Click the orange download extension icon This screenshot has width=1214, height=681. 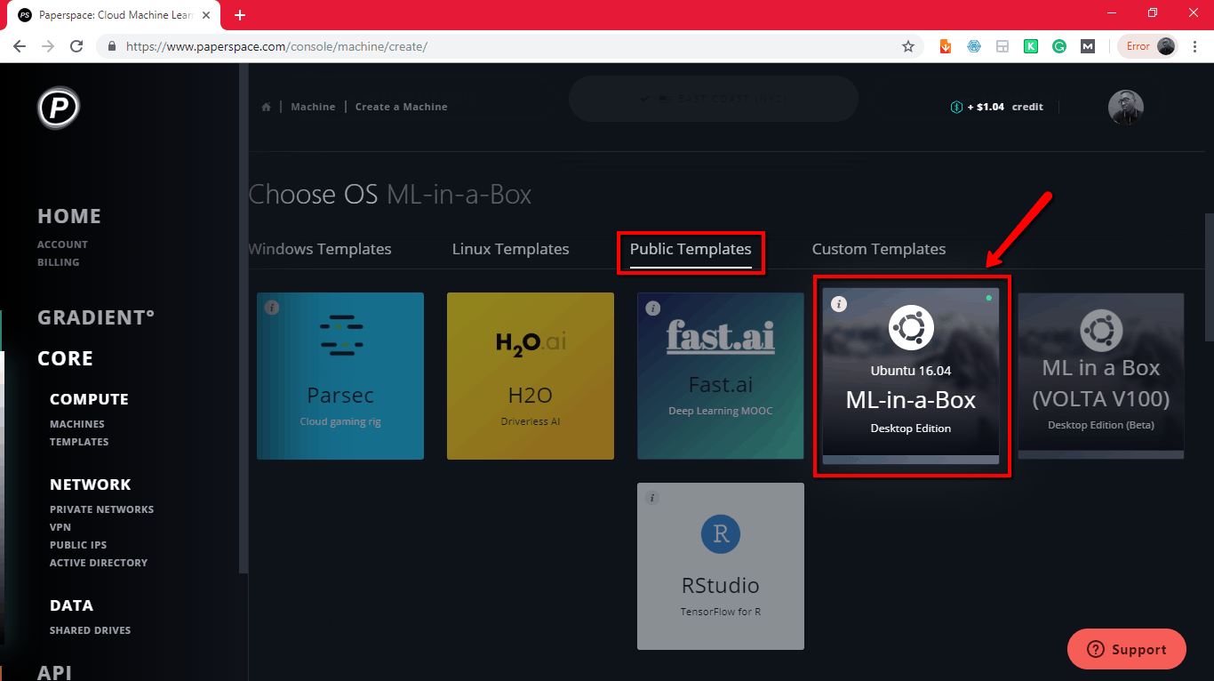pos(946,46)
